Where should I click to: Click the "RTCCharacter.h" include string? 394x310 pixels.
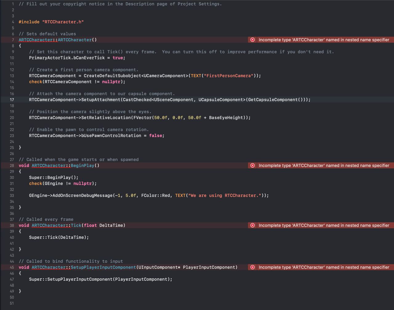pos(63,22)
